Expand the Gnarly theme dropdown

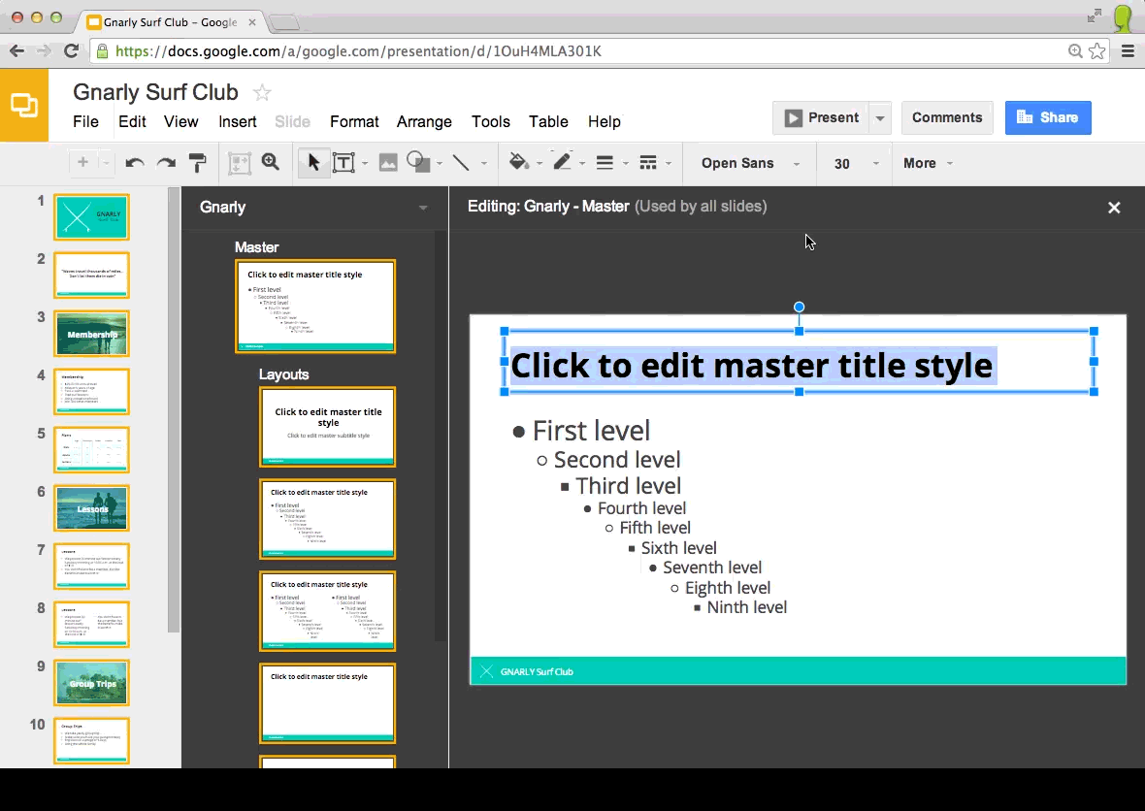422,208
